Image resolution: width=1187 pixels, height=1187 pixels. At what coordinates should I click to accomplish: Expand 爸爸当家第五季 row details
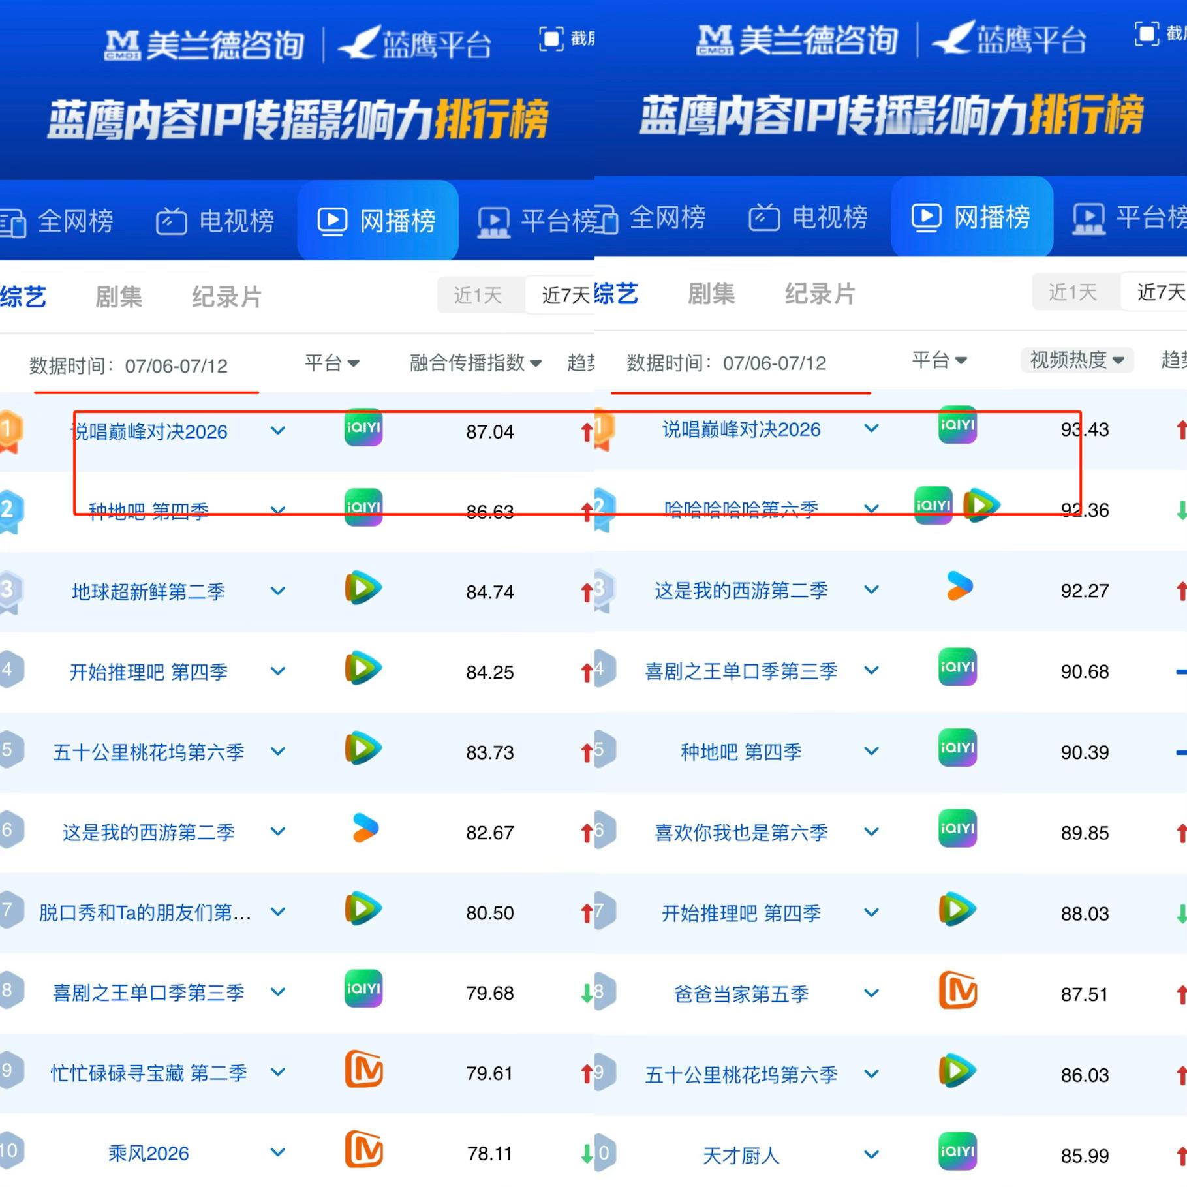pos(872,993)
